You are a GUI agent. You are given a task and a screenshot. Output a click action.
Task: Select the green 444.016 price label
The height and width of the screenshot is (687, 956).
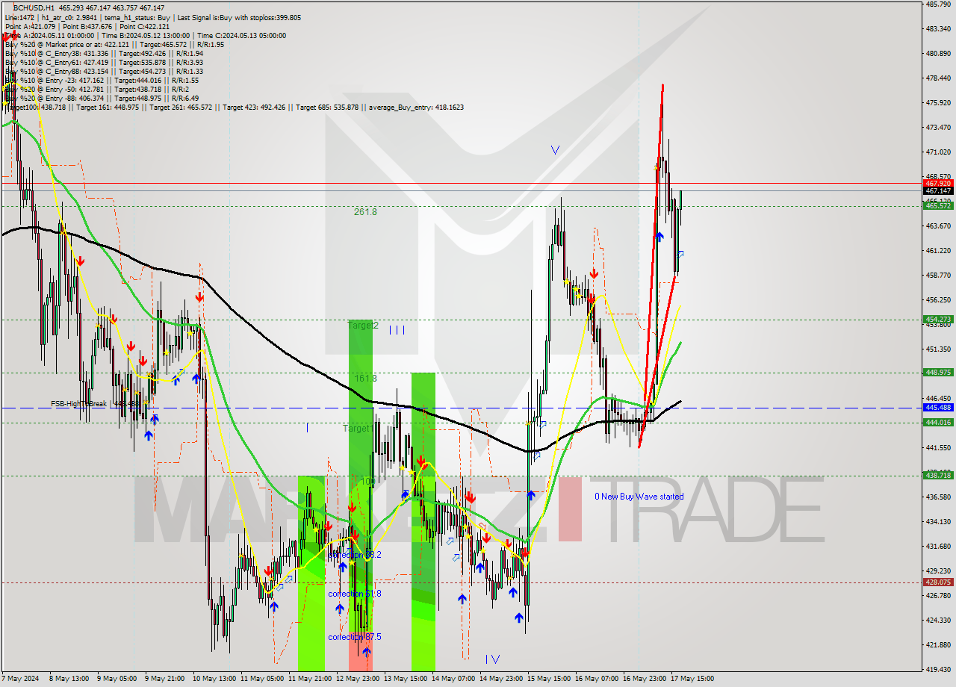(x=937, y=423)
